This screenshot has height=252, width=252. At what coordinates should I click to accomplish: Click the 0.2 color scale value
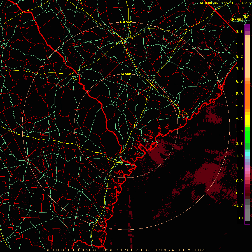coord(239,181)
